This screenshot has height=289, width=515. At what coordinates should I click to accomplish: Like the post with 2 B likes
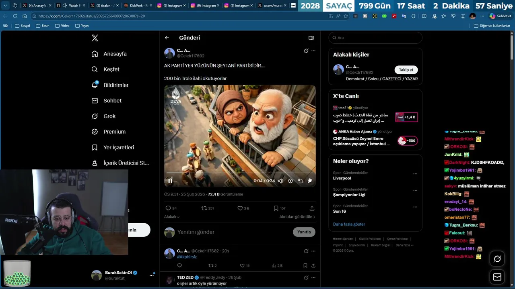243,208
